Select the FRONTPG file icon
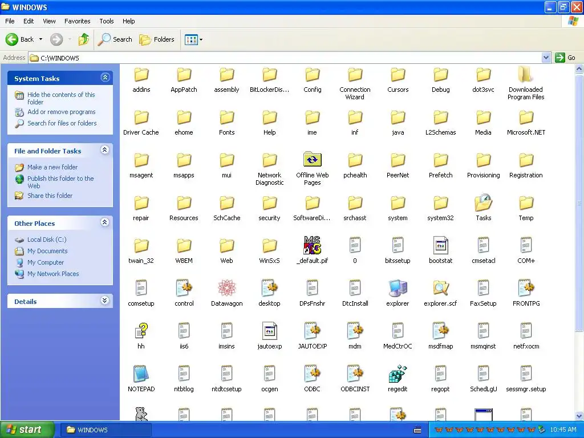The width and height of the screenshot is (584, 438). pos(526,288)
